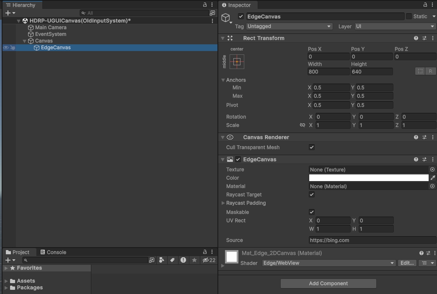Open the Layer dropdown set to UI
Screen dimensions: 437x294
394,26
